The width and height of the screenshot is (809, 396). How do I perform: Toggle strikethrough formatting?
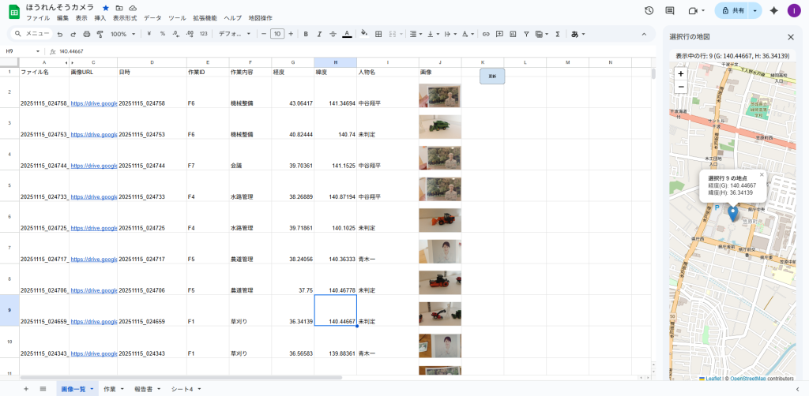[x=333, y=34]
